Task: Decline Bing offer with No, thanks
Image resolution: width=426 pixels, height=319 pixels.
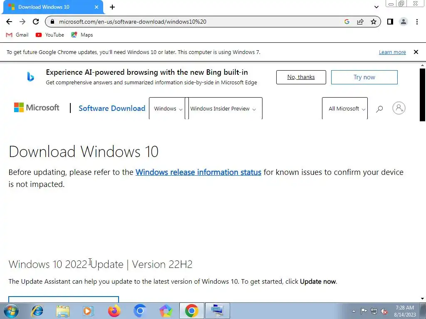Action: click(x=301, y=77)
